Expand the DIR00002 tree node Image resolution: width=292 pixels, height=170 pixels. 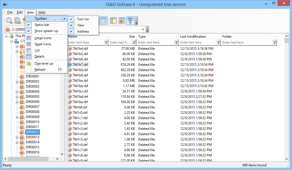click(17, 82)
